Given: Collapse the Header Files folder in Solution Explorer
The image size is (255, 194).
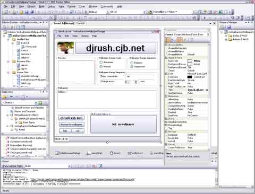Looking at the screenshot, I should tap(8, 39).
